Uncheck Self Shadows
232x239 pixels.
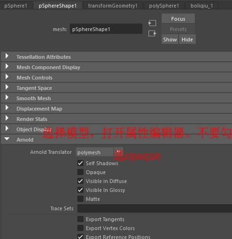click(x=80, y=163)
